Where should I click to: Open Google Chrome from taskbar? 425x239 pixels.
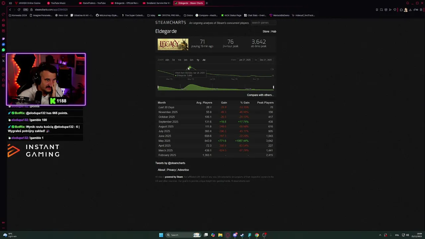257,235
